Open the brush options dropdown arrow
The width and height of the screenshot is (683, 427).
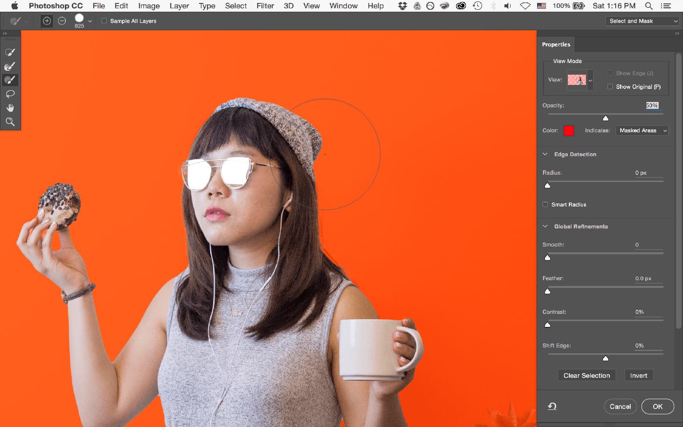point(90,21)
